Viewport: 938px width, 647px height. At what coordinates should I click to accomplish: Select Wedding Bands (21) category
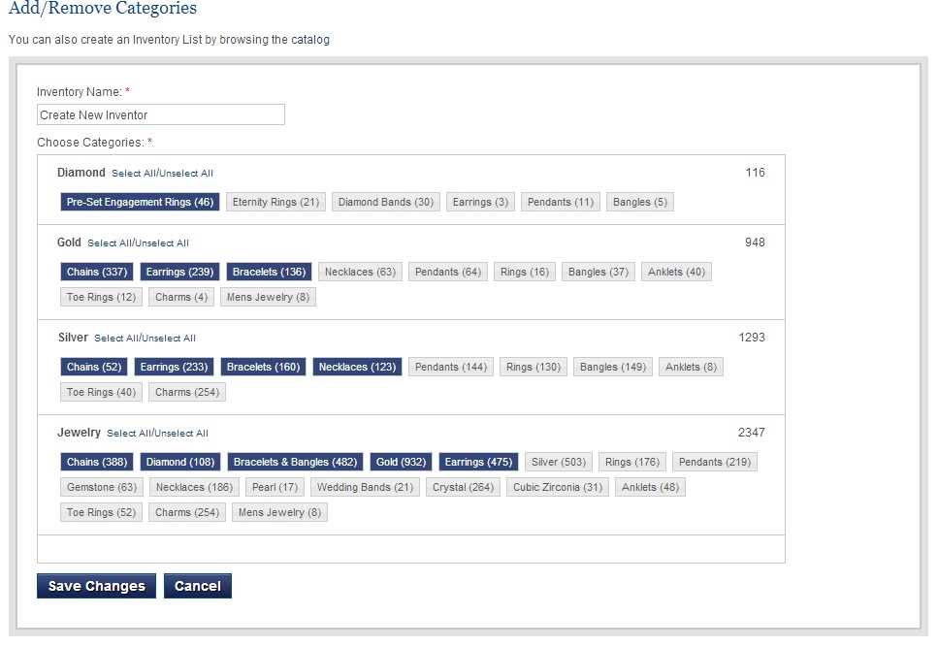click(365, 487)
